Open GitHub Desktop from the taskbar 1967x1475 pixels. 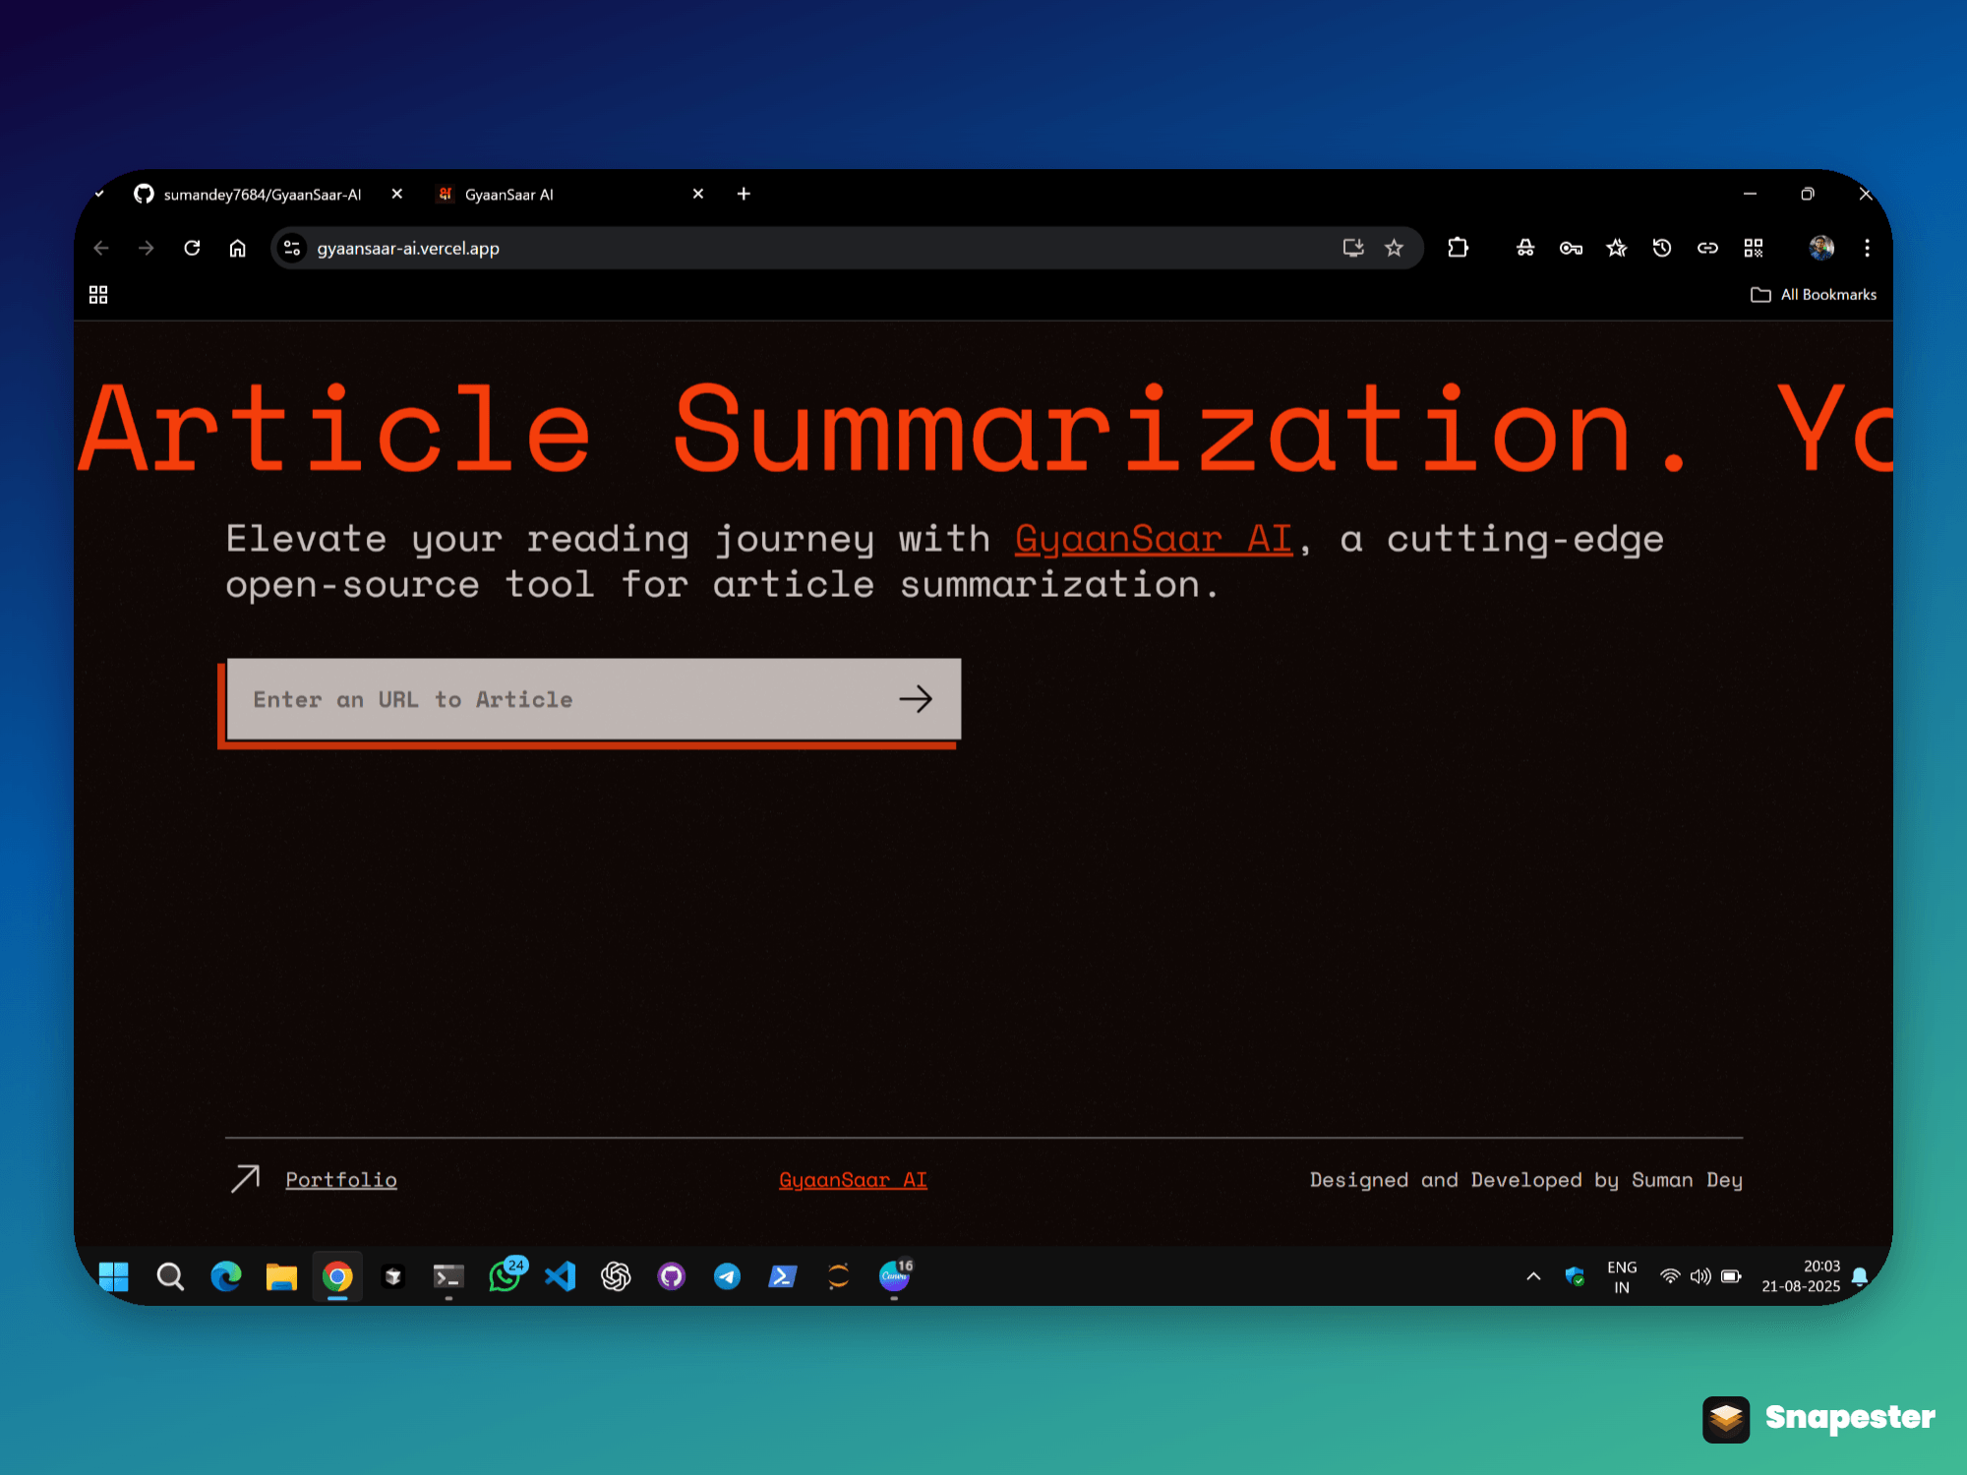672,1277
